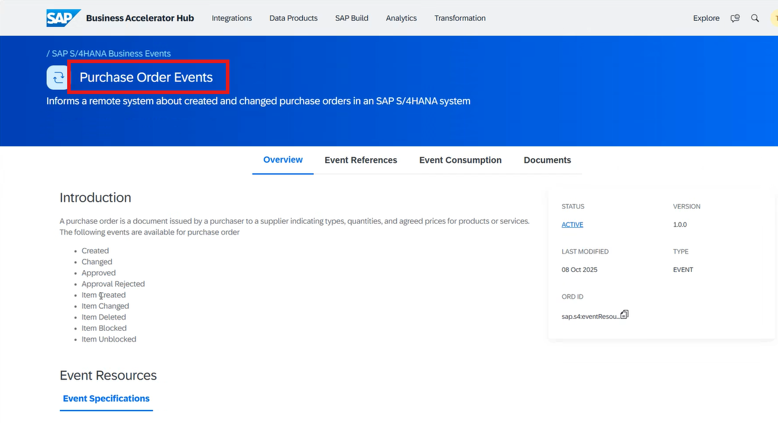The width and height of the screenshot is (778, 423).
Task: Open Business Accelerator Hub home
Action: pyautogui.click(x=140, y=18)
